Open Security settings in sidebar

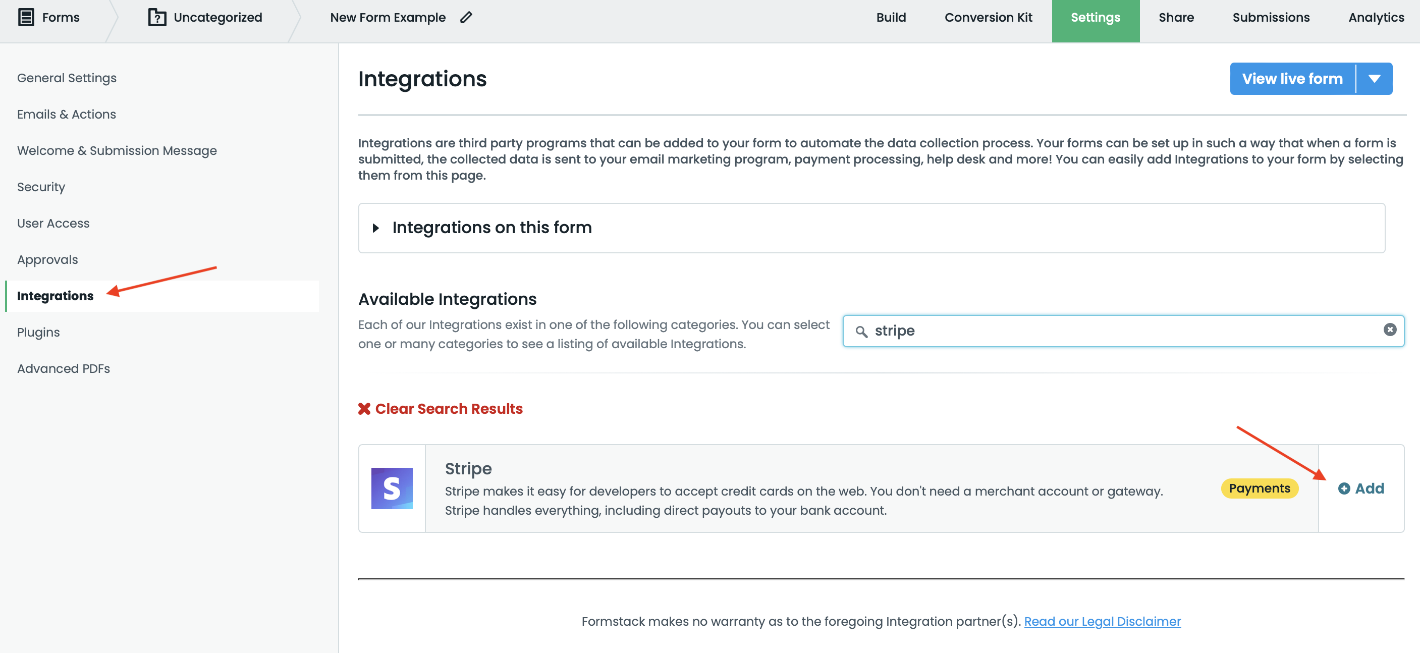click(x=41, y=187)
